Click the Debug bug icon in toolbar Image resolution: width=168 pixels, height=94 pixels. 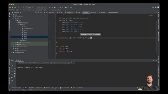click(x=52, y=7)
